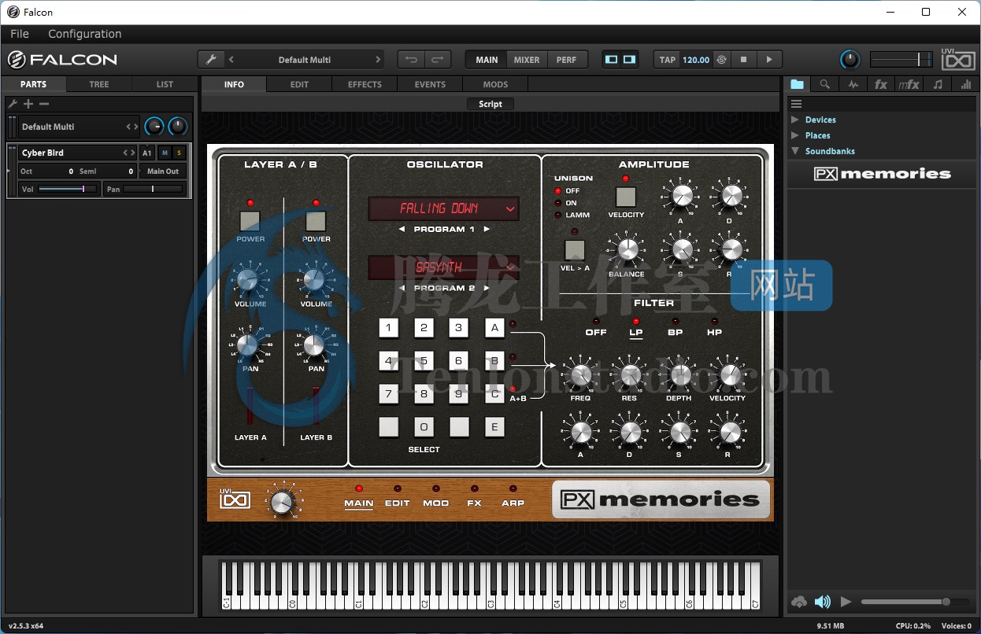
Task: Switch to the TREE tab
Action: point(99,84)
